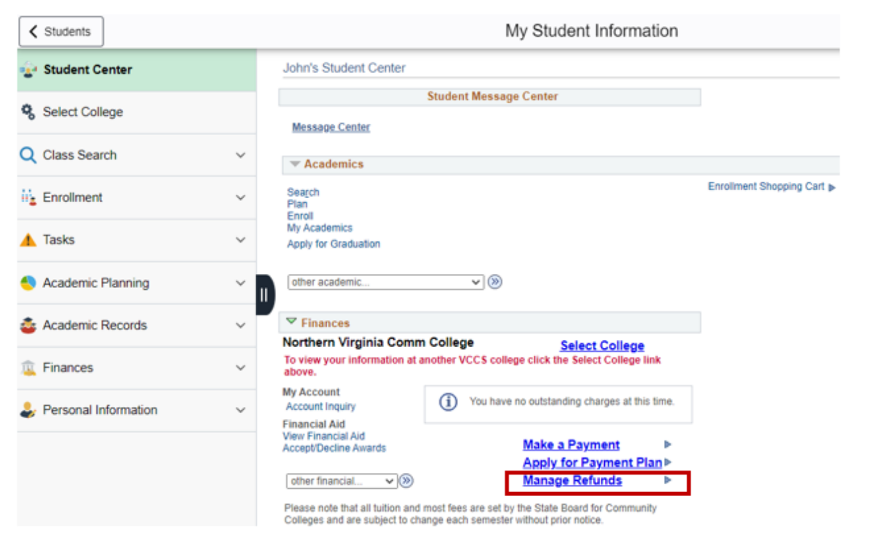Collapse the Finances section

coord(293,322)
